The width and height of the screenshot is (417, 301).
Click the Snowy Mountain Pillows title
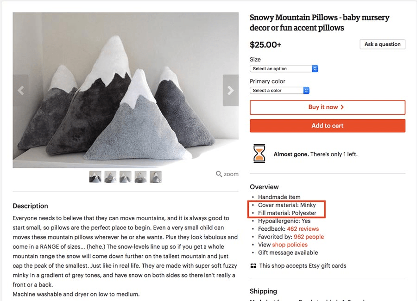point(319,22)
